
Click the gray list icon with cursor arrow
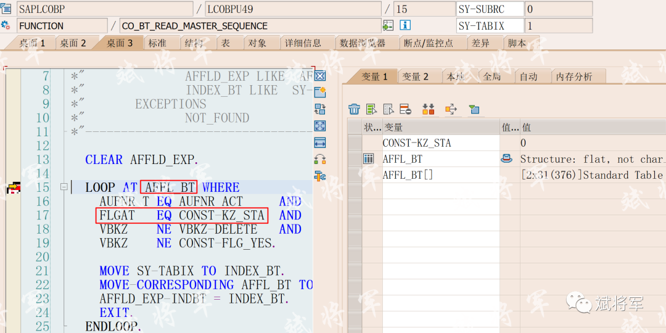click(388, 109)
